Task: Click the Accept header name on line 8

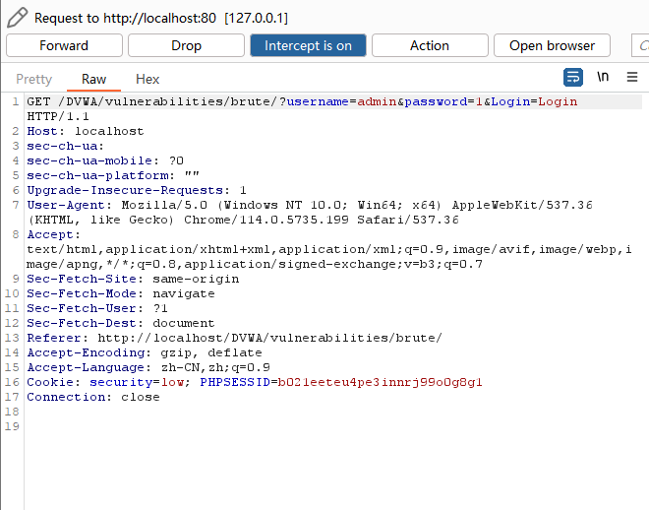Action: point(50,234)
